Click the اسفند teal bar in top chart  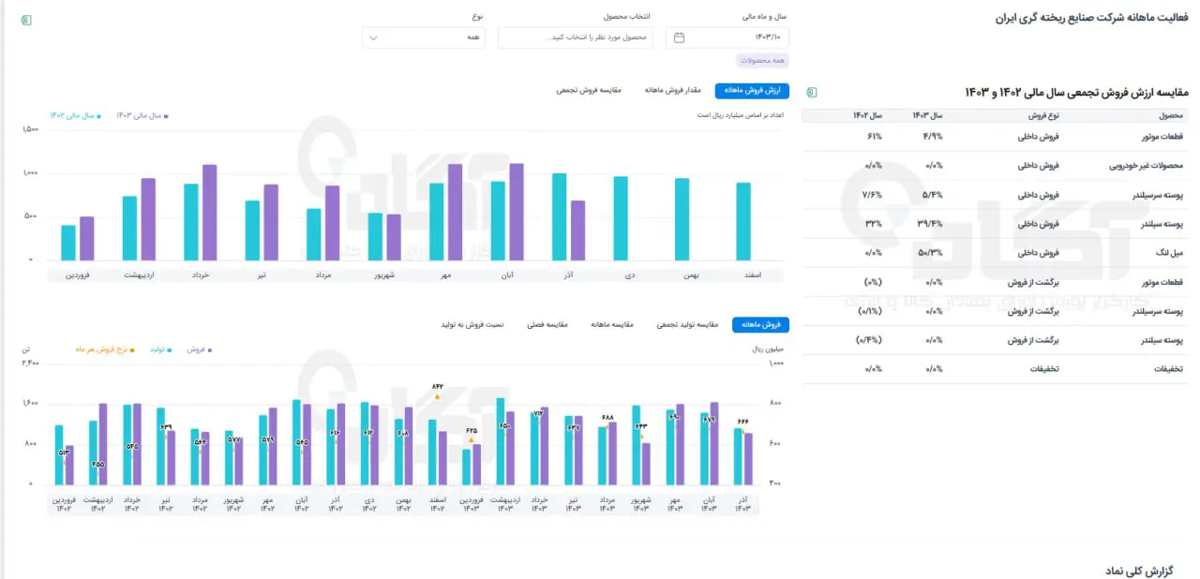(x=743, y=221)
